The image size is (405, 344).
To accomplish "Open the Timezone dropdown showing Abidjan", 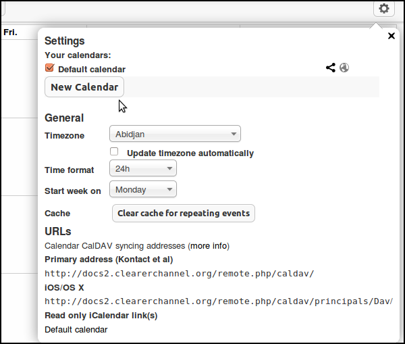I will coord(175,134).
